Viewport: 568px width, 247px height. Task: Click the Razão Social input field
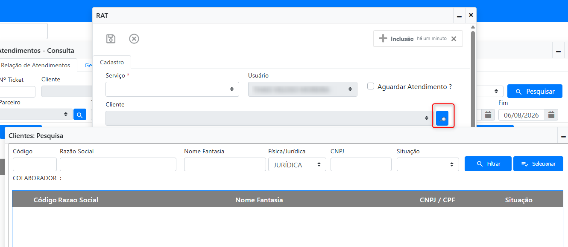pos(118,164)
